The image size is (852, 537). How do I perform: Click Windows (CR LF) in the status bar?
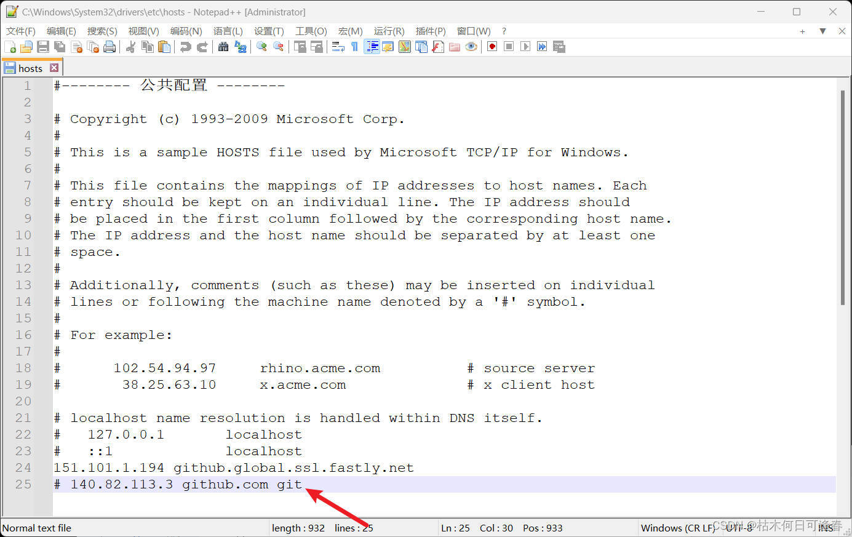coord(677,528)
